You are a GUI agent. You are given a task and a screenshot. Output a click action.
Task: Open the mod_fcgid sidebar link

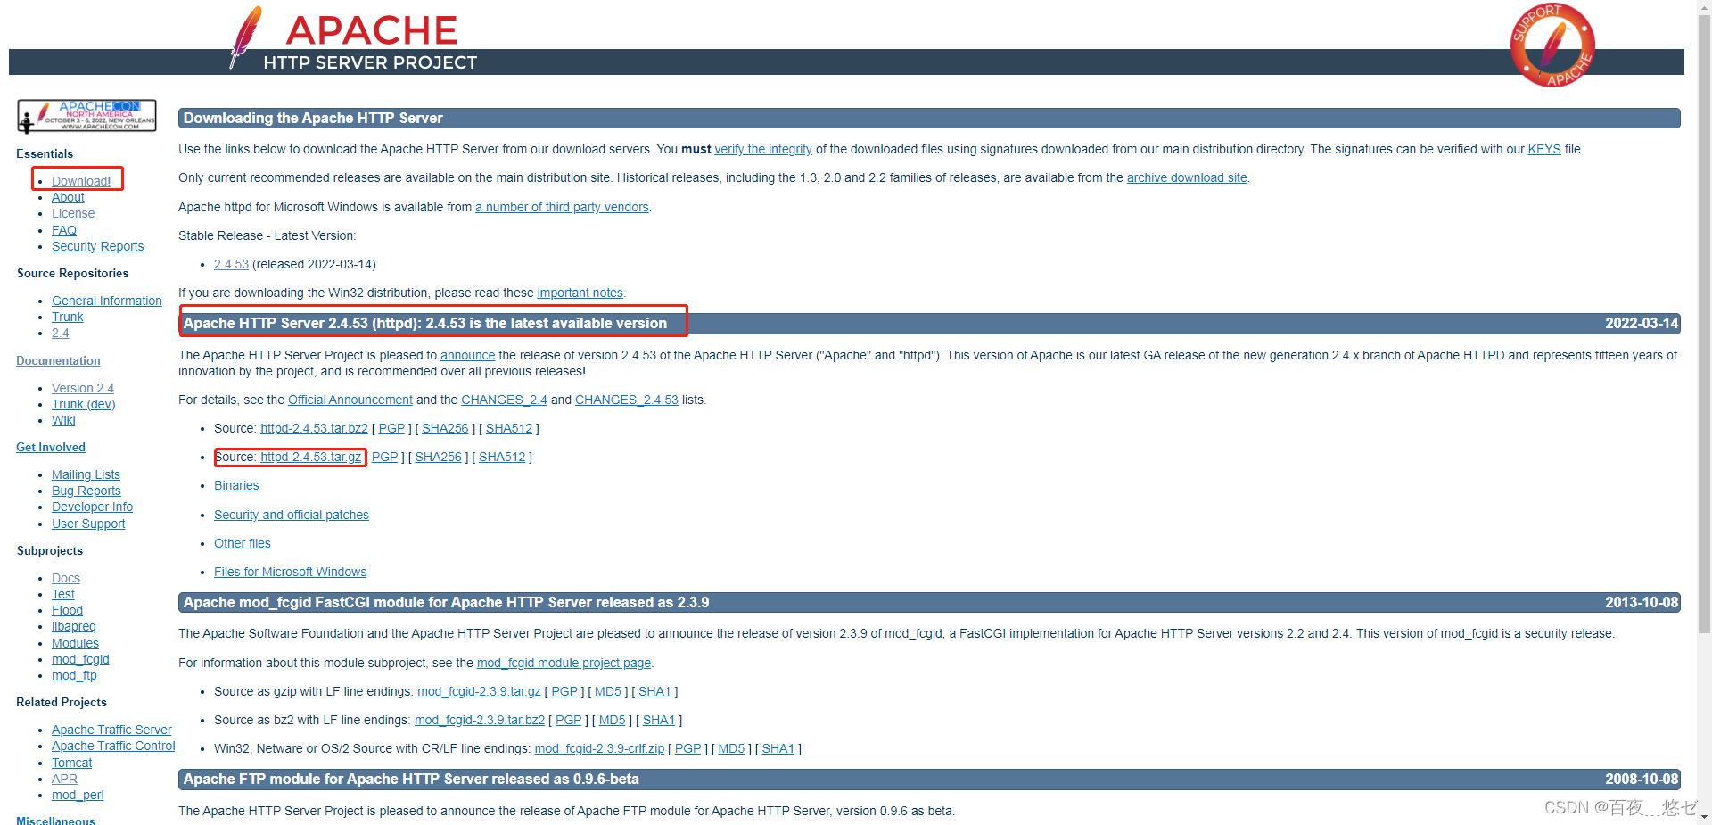(x=80, y=659)
